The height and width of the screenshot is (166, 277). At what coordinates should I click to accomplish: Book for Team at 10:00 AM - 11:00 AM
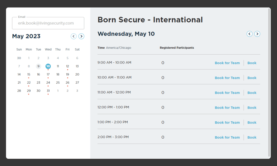click(227, 78)
